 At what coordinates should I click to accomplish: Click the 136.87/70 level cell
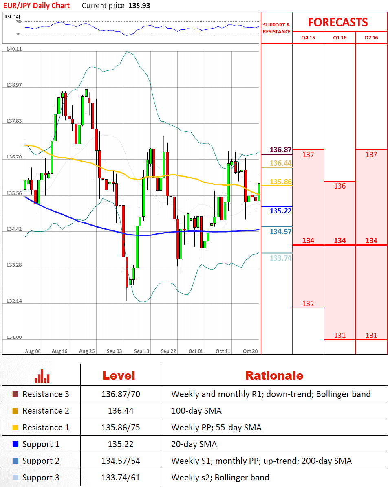[121, 394]
